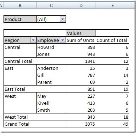This screenshot has height=133, width=136.
Task: Click the East Total row label
Action: [x=35, y=89]
